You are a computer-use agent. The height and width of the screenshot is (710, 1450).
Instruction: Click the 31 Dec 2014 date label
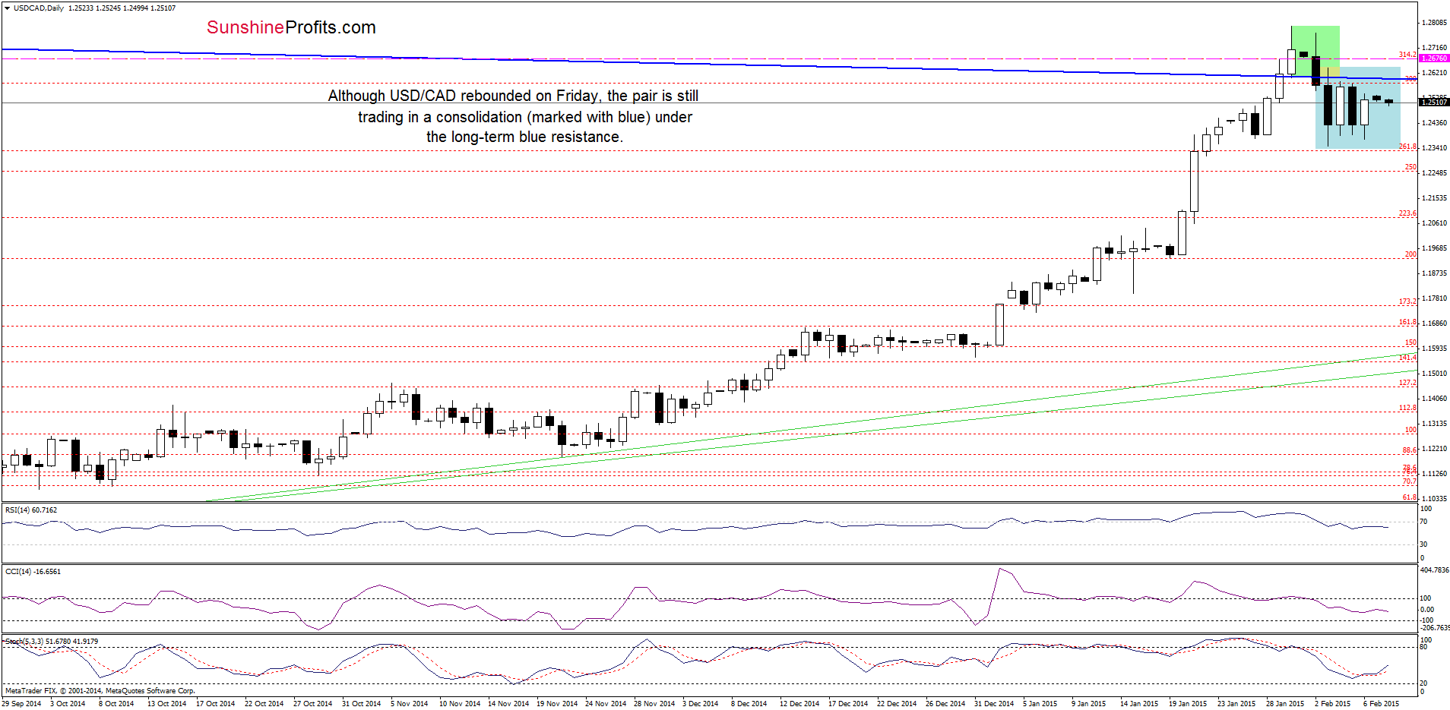point(994,703)
